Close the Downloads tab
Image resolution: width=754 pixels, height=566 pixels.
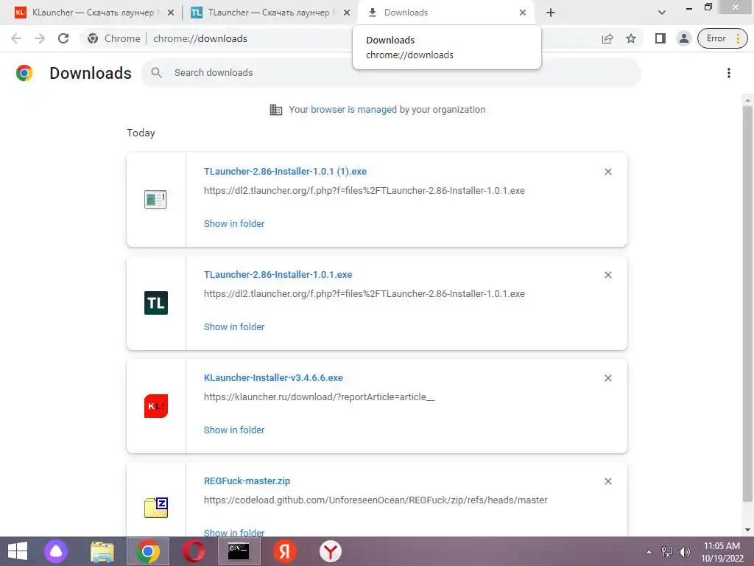[x=523, y=13]
